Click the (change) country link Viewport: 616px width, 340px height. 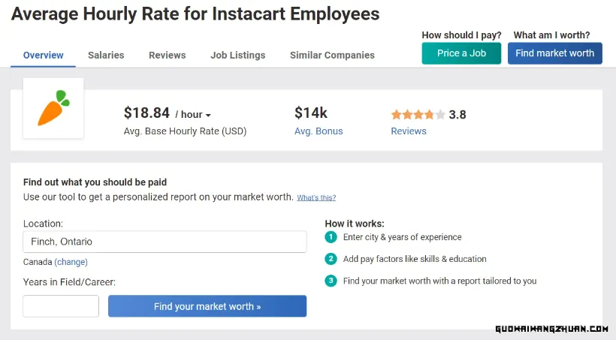(71, 262)
